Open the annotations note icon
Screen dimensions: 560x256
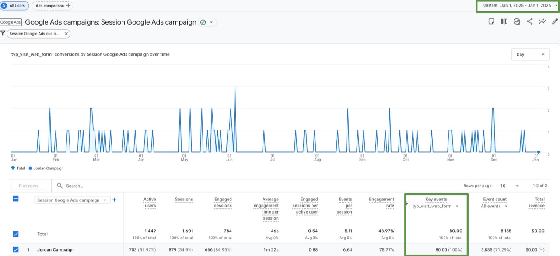pyautogui.click(x=491, y=21)
